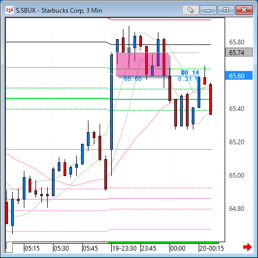Click the chart link chain icon

tap(190, 10)
